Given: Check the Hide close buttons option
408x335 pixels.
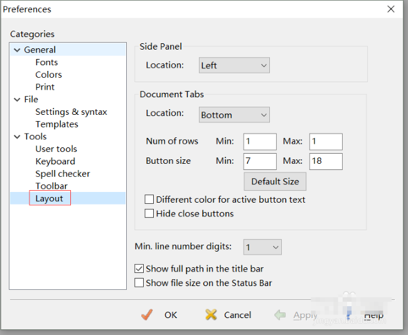Looking at the screenshot, I should pyautogui.click(x=149, y=213).
